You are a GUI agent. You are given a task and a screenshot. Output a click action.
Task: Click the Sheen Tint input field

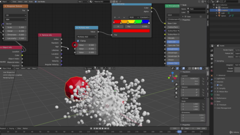[173, 63]
